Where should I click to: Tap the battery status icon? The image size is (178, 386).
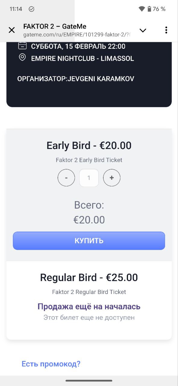149,9
